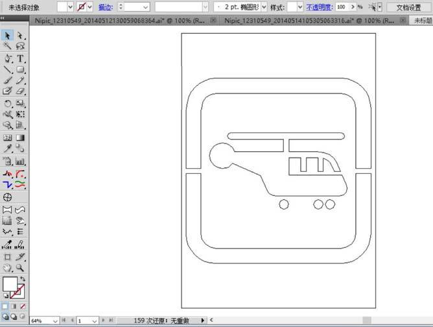Viewport: 433px width, 327px height.
Task: Expand the opacity slider arrow
Action: pos(353,7)
